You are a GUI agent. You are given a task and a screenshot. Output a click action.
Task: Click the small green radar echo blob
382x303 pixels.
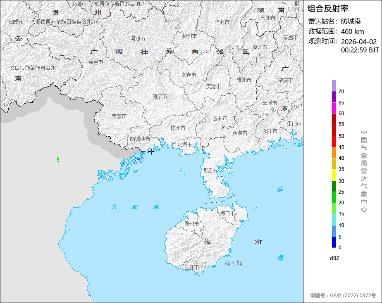[x=58, y=159]
